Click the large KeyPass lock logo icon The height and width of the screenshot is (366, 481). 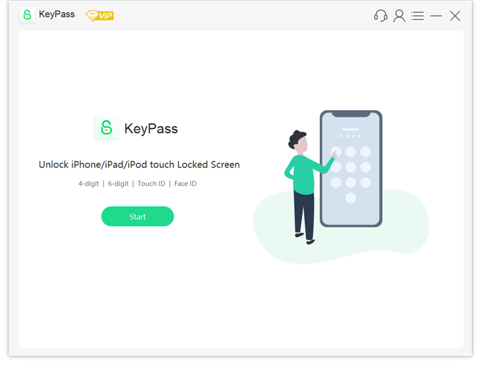[x=106, y=127]
